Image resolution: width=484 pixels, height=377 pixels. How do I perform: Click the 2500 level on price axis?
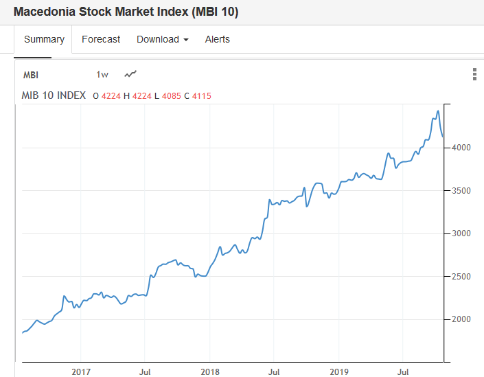coord(462,277)
